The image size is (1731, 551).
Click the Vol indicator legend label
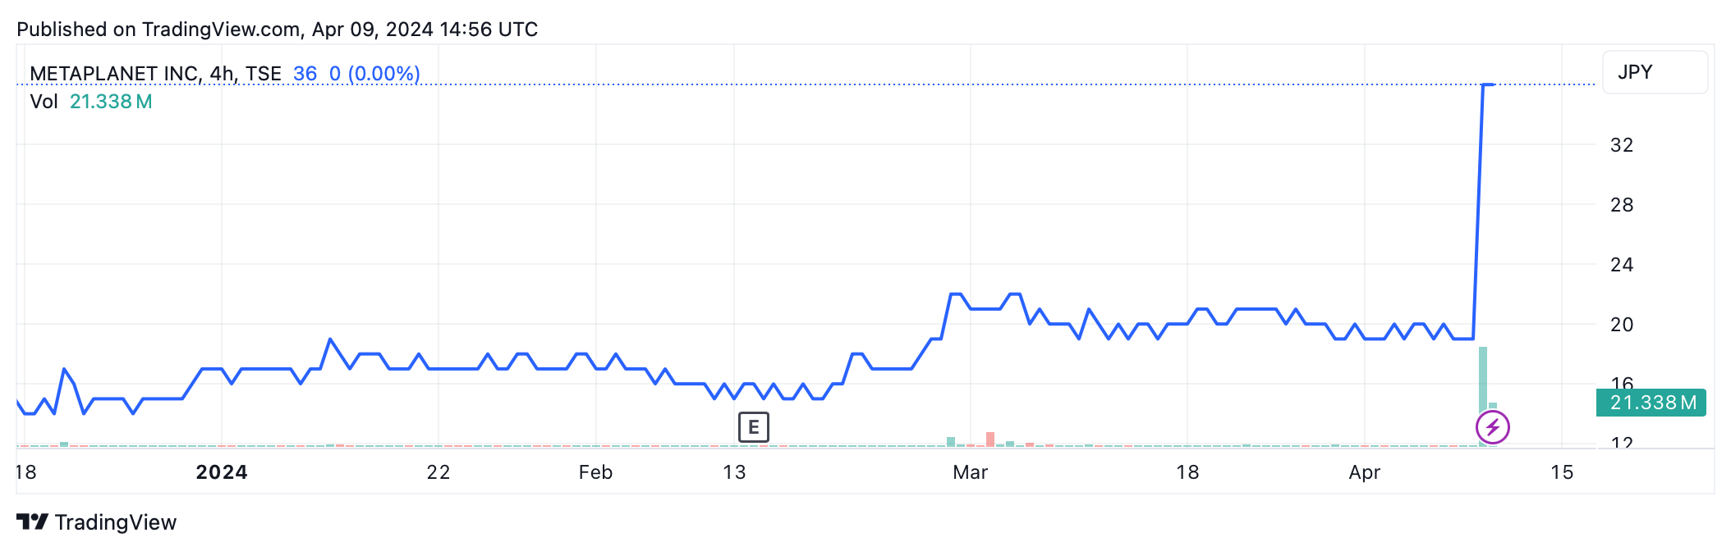[x=44, y=102]
